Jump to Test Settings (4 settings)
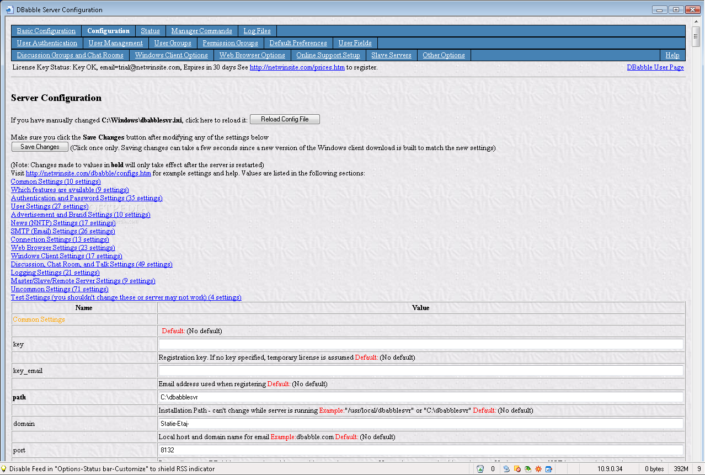 click(x=126, y=297)
